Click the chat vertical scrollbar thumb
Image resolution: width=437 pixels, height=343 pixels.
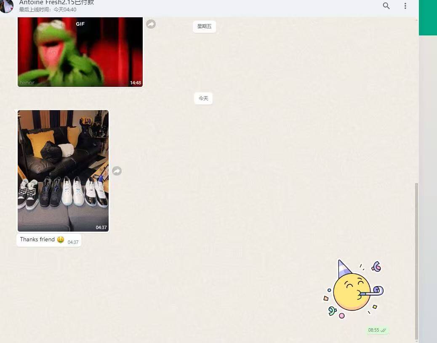(x=416, y=261)
